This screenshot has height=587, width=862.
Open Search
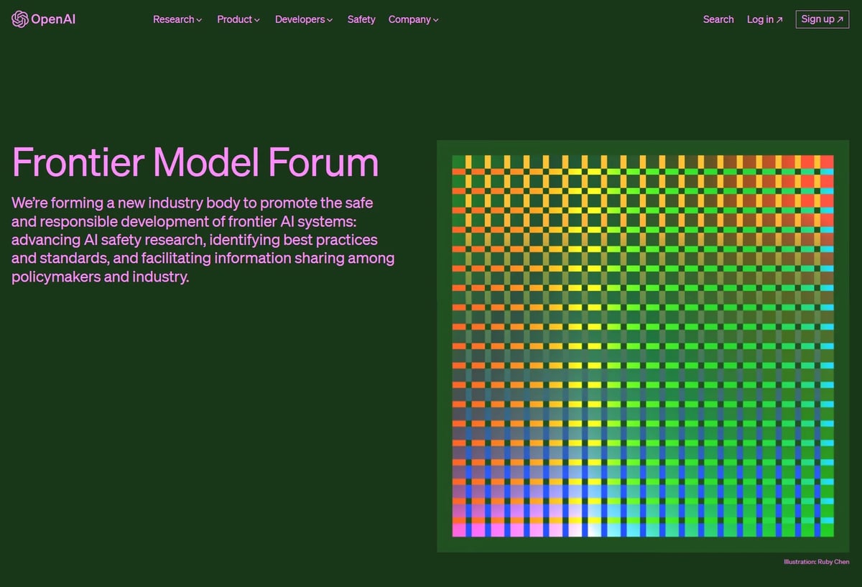point(718,19)
